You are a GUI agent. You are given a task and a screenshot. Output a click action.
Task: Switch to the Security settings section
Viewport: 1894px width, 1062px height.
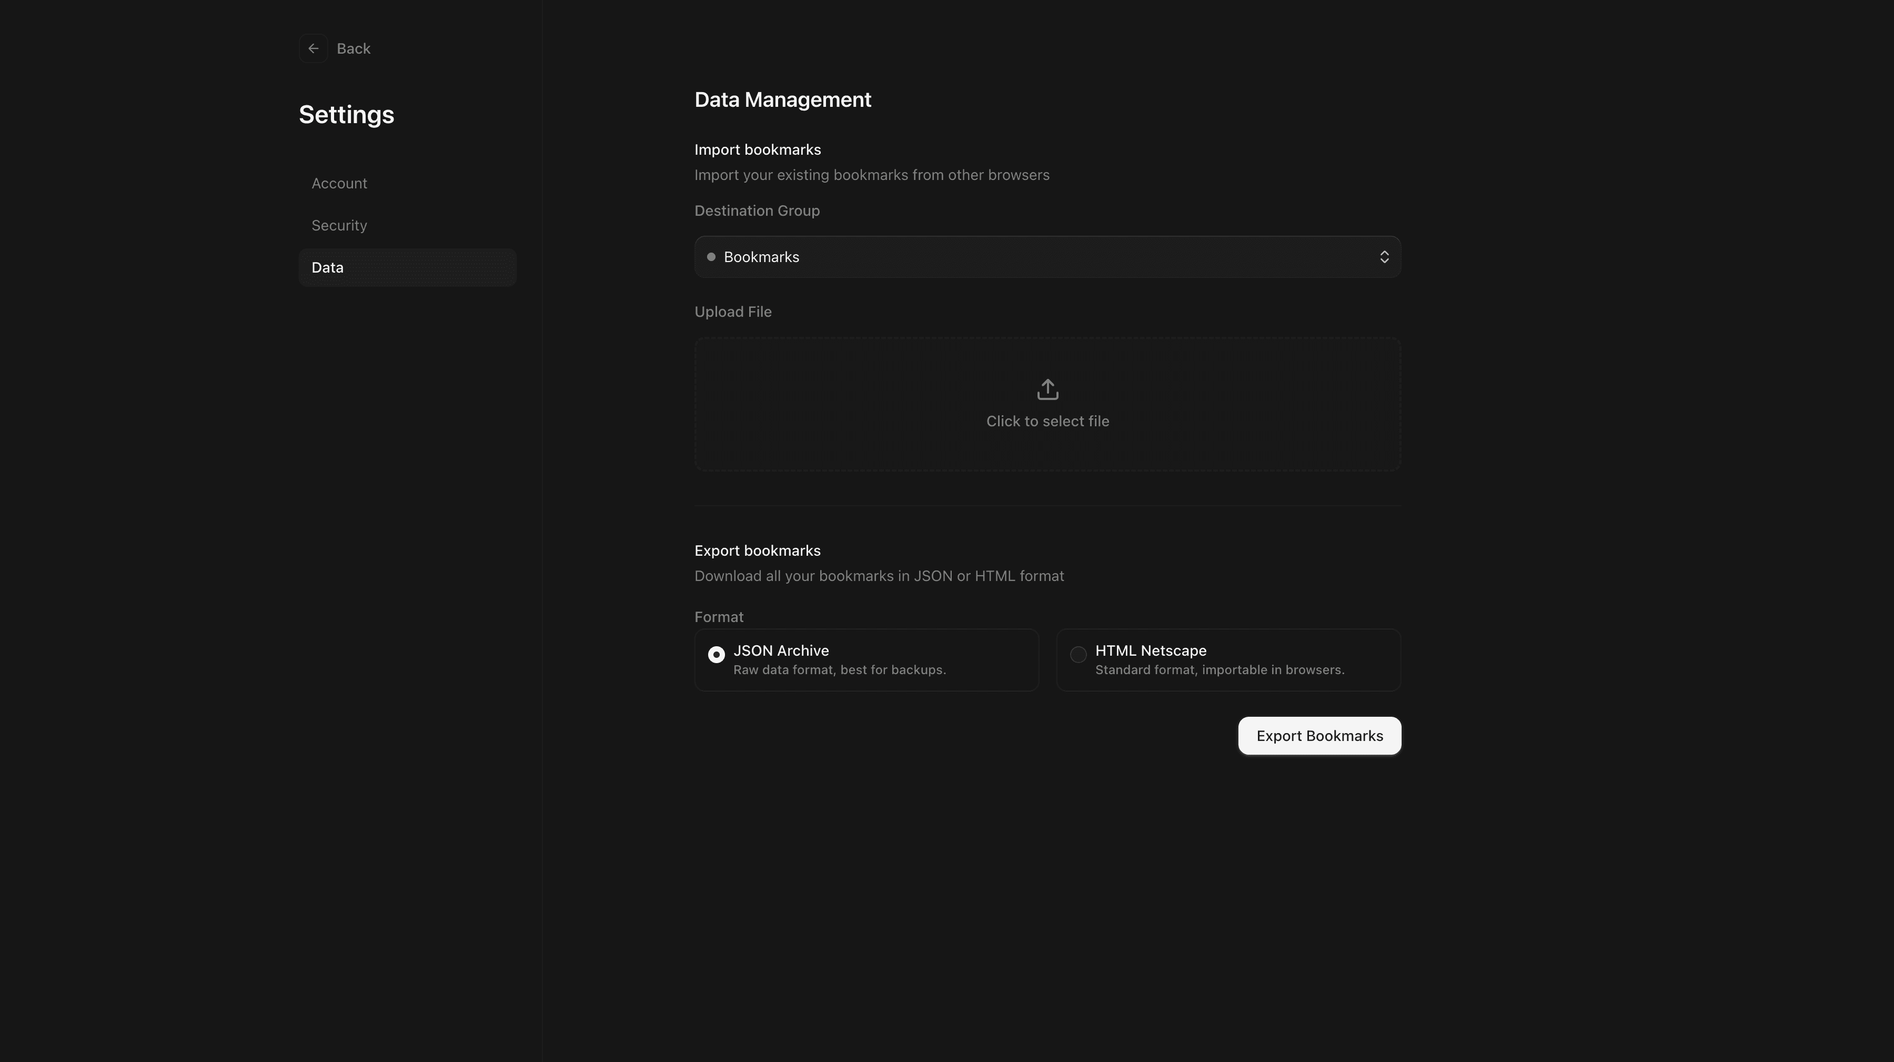(339, 225)
